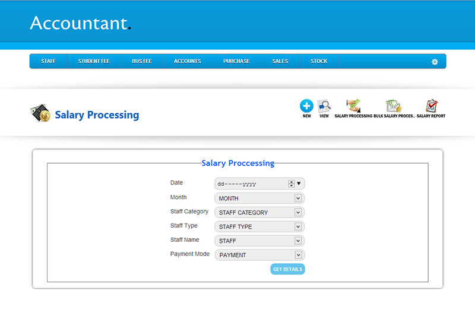Open the Bulk Salary Processing icon
The image size is (475, 313).
tap(394, 107)
